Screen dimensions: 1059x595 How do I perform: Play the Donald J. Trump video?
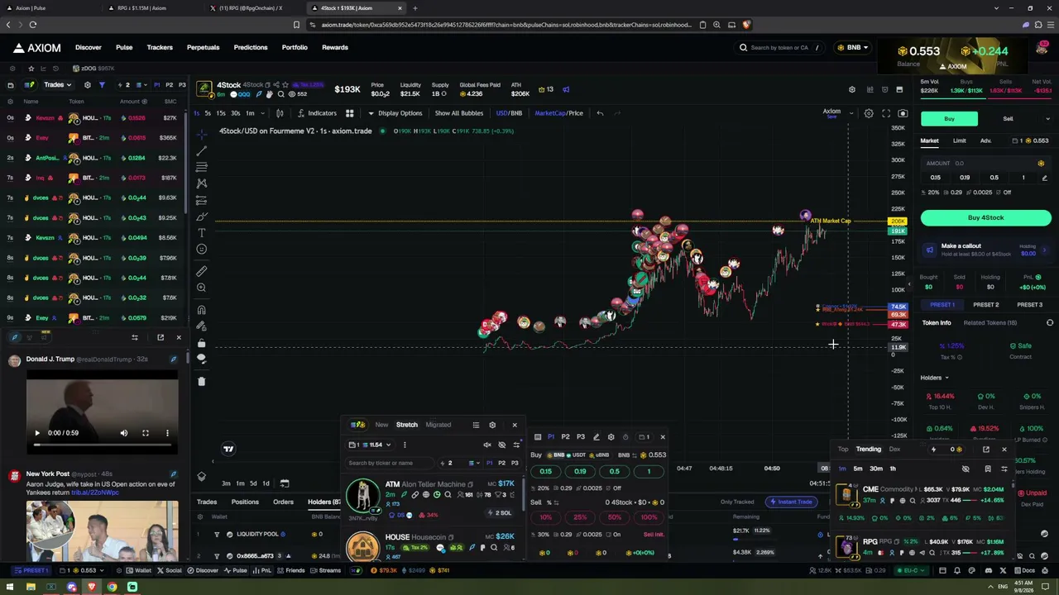point(37,433)
